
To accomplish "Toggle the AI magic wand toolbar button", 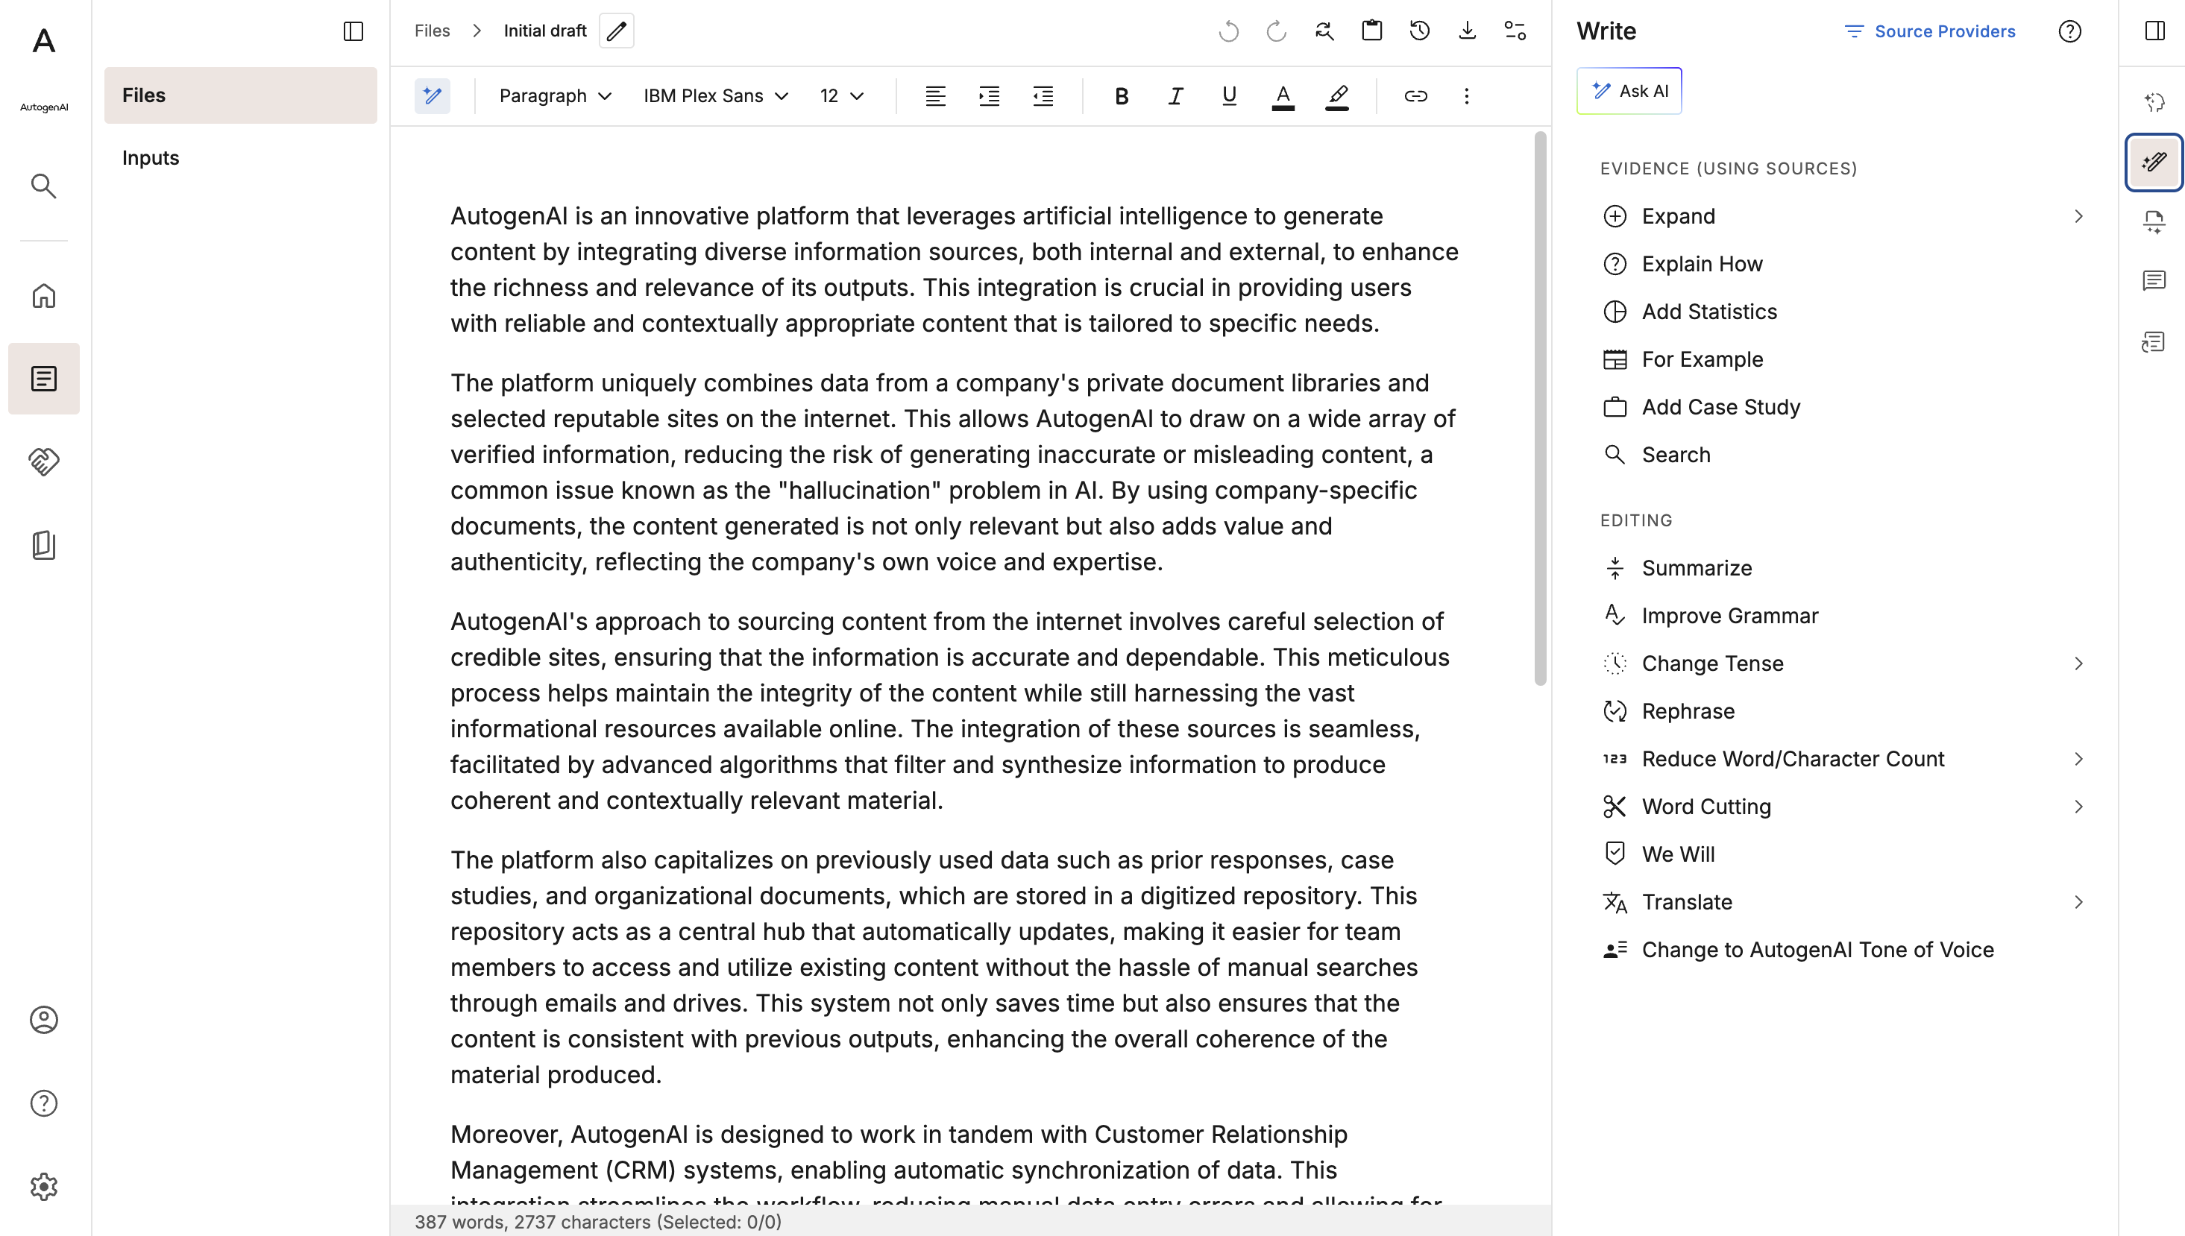I will pyautogui.click(x=433, y=96).
